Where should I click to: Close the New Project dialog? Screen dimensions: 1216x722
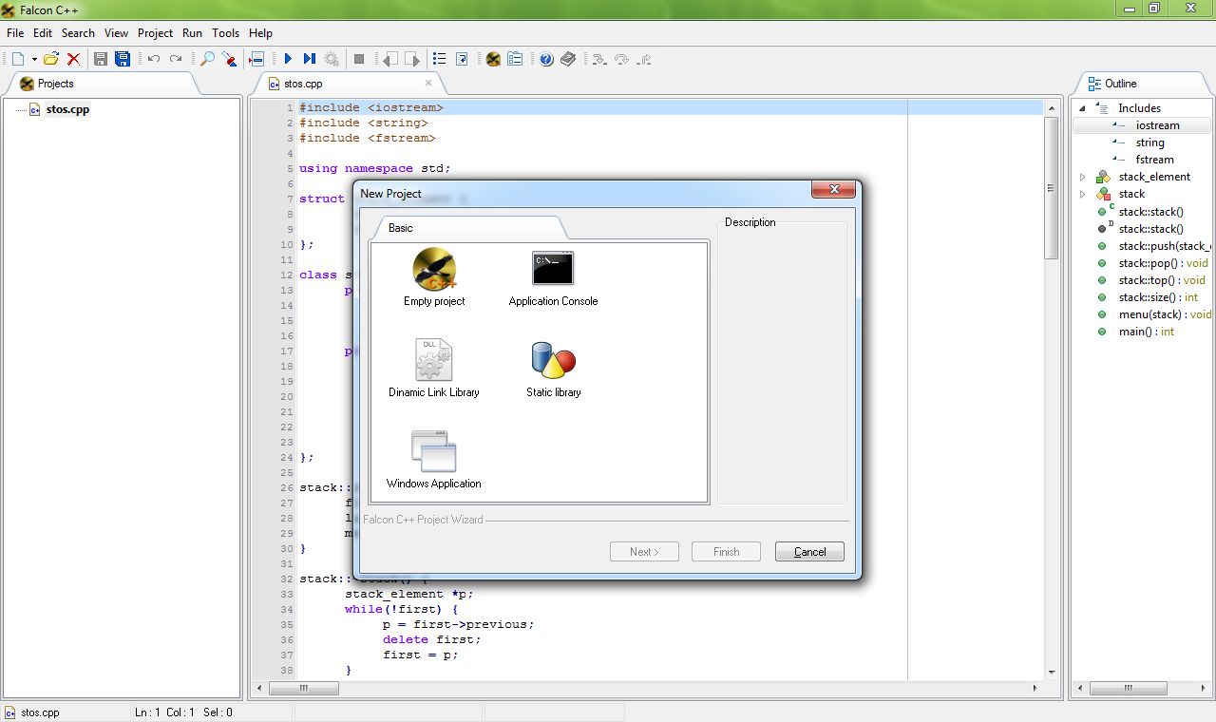point(834,190)
